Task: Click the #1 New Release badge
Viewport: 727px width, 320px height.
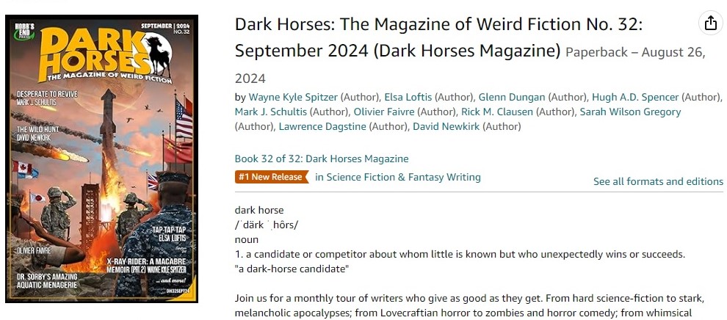Action: (x=270, y=177)
